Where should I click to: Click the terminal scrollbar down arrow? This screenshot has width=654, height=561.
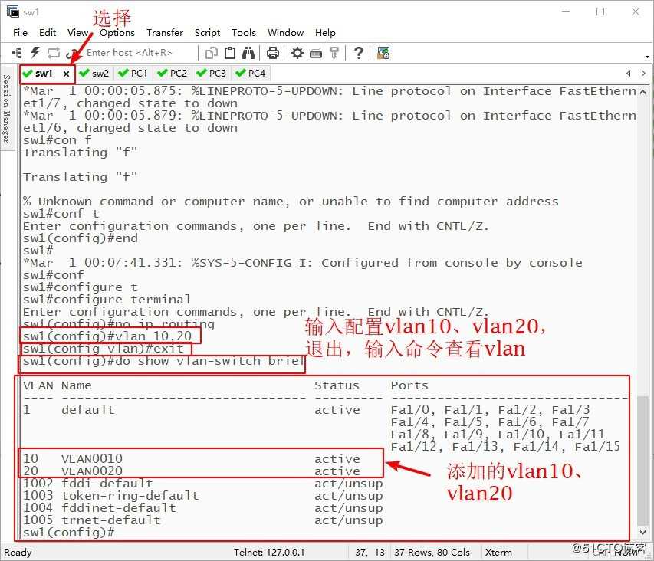pos(642,532)
